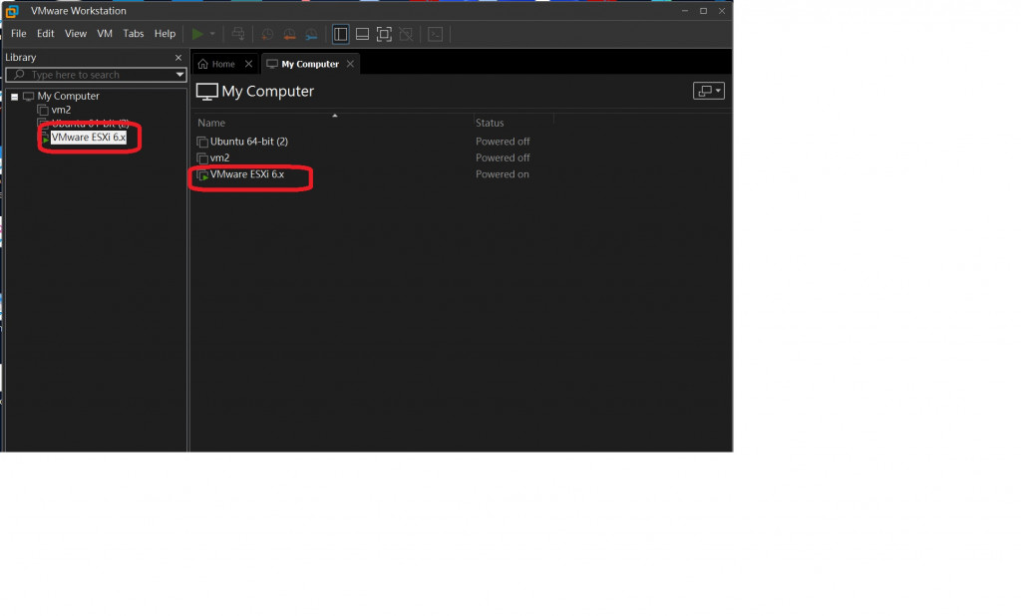The width and height of the screenshot is (1021, 616).
Task: Open the view mode dropdown button
Action: 709,91
